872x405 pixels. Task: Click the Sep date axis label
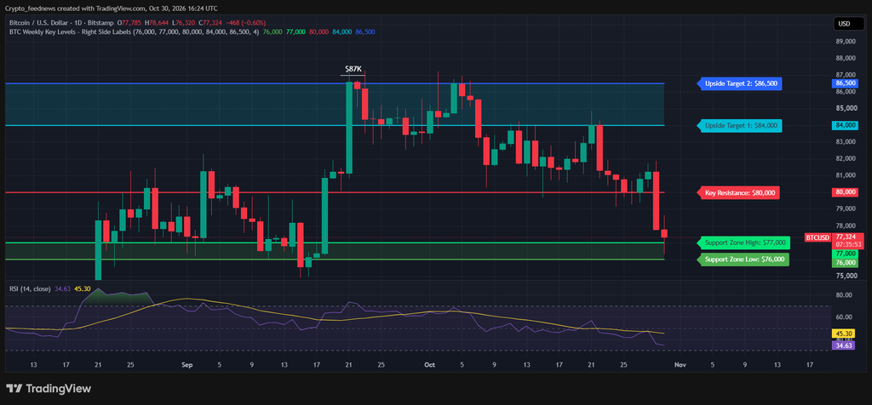187,365
